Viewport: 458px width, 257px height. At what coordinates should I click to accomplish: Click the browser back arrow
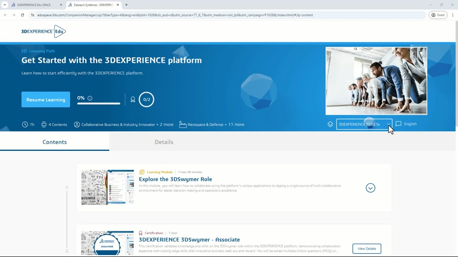pyautogui.click(x=5, y=15)
